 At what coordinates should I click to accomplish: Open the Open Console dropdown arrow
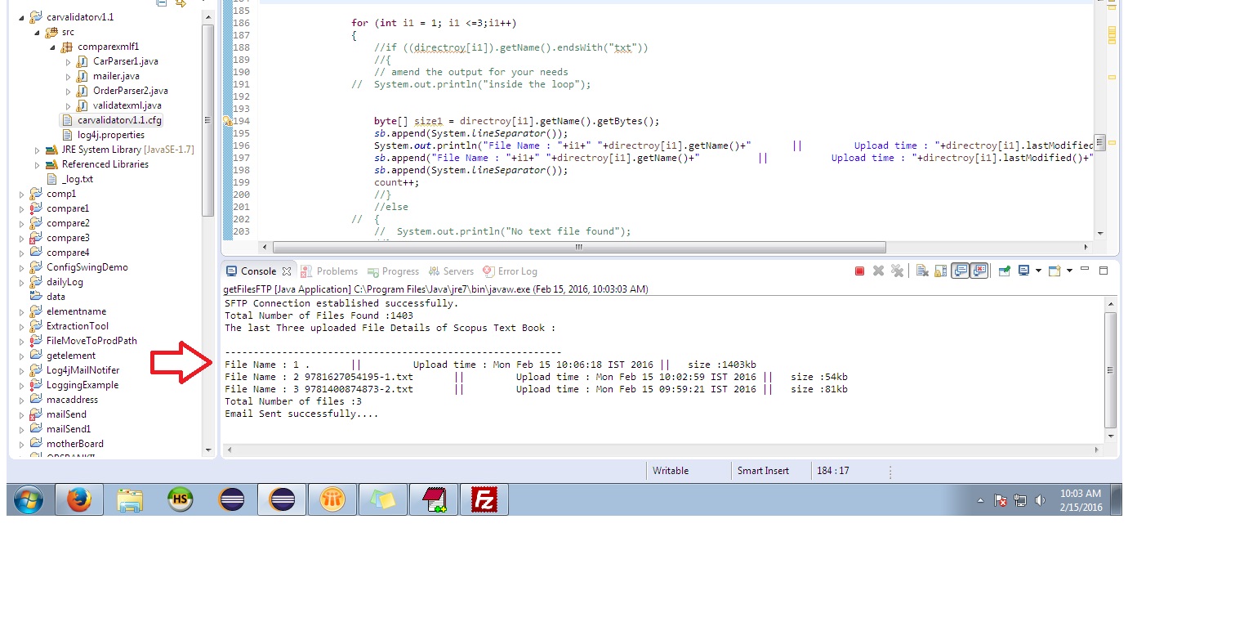point(1069,271)
